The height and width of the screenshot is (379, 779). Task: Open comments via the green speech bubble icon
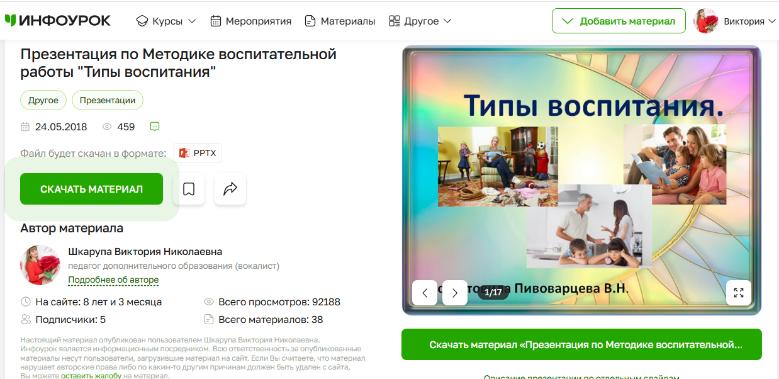pyautogui.click(x=155, y=127)
